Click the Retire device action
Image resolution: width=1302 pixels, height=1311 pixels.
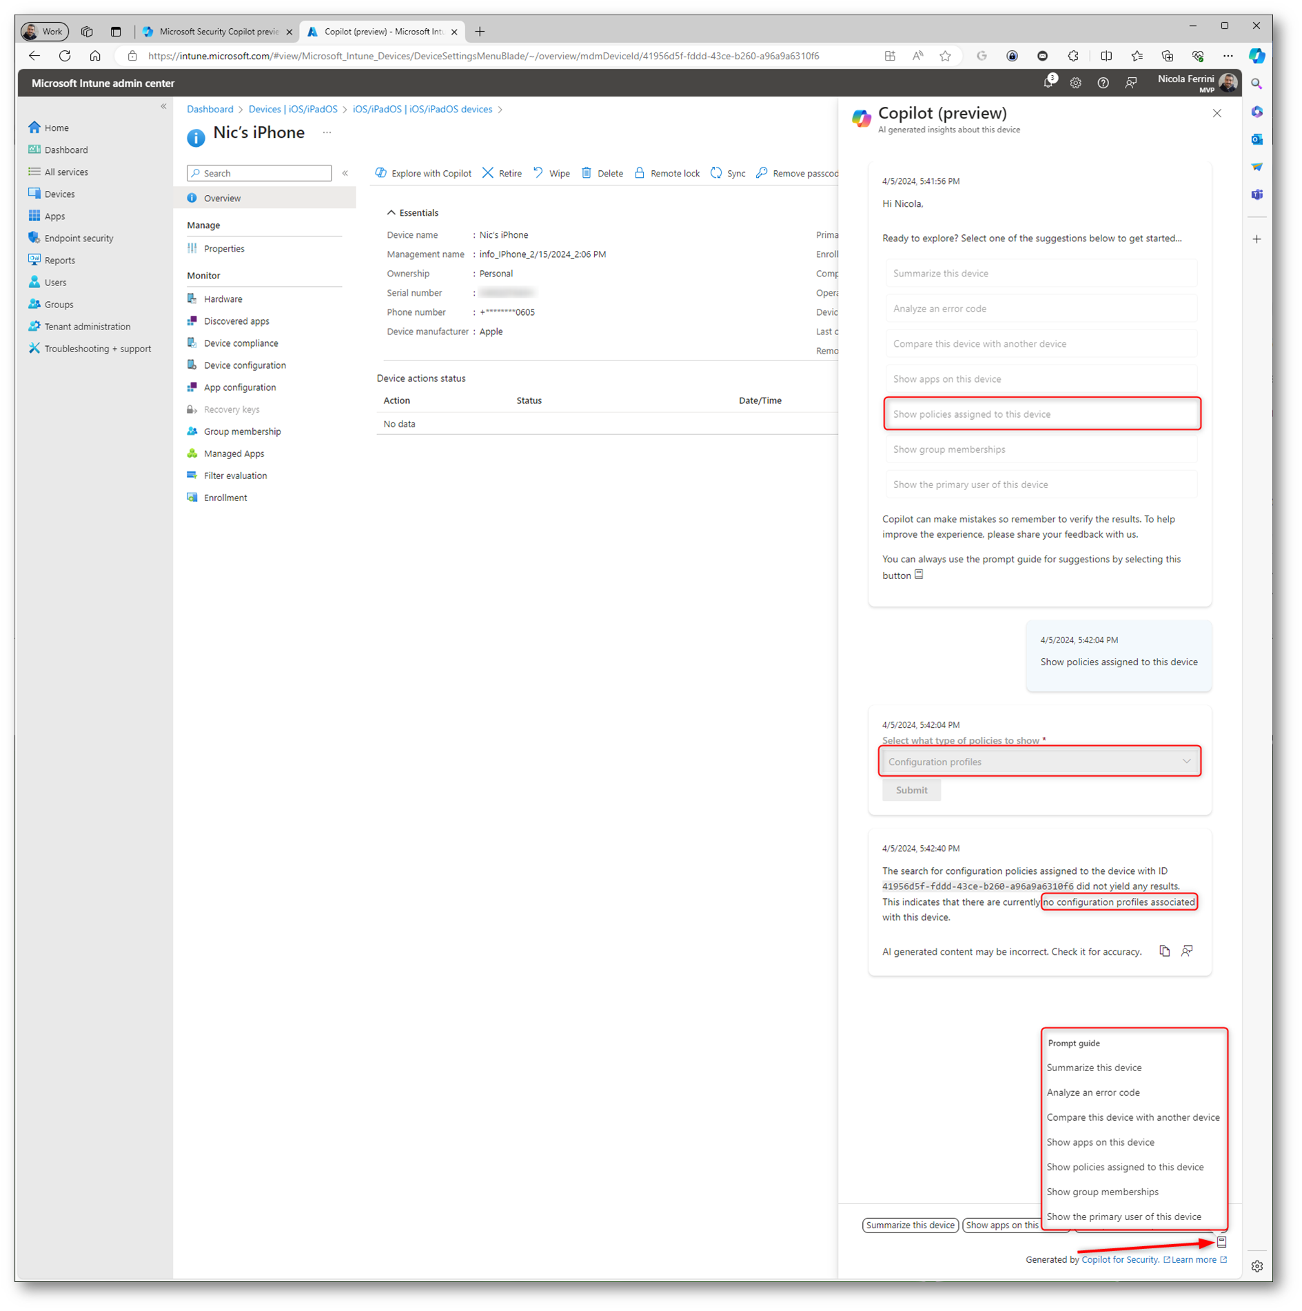point(502,173)
